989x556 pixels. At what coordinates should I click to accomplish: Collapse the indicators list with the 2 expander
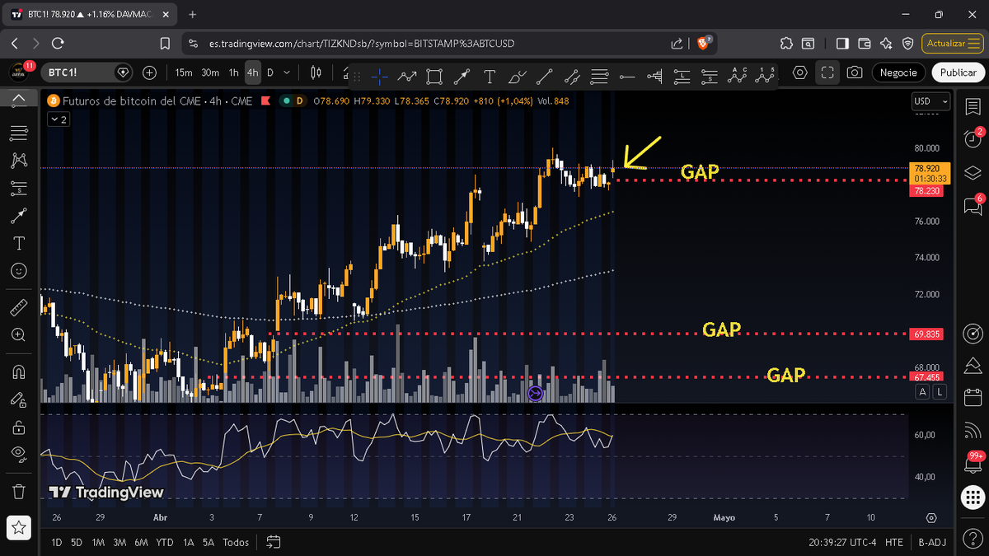tap(58, 119)
